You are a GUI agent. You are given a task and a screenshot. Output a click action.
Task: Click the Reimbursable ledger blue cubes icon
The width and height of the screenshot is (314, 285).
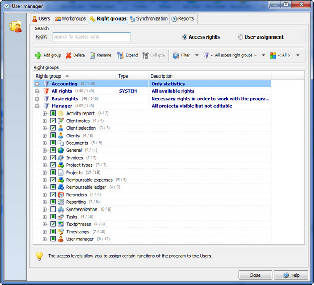[x=61, y=187]
